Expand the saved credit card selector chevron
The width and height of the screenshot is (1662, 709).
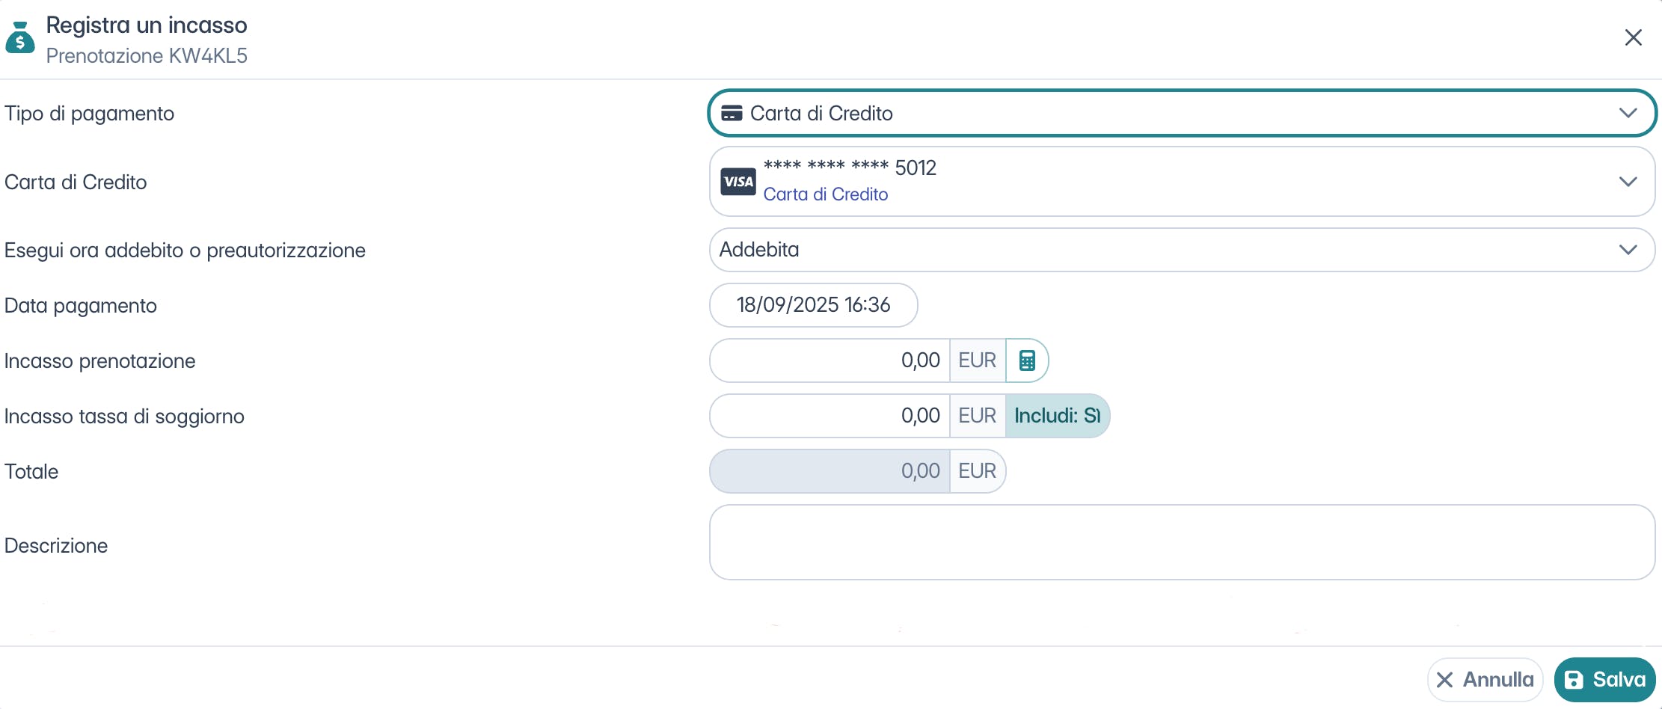(x=1628, y=182)
